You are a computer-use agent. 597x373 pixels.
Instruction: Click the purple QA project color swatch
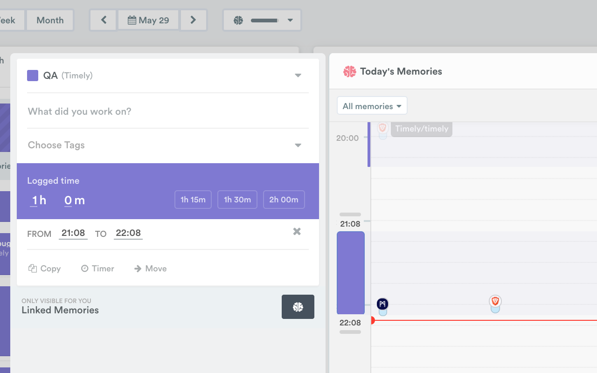coord(33,75)
